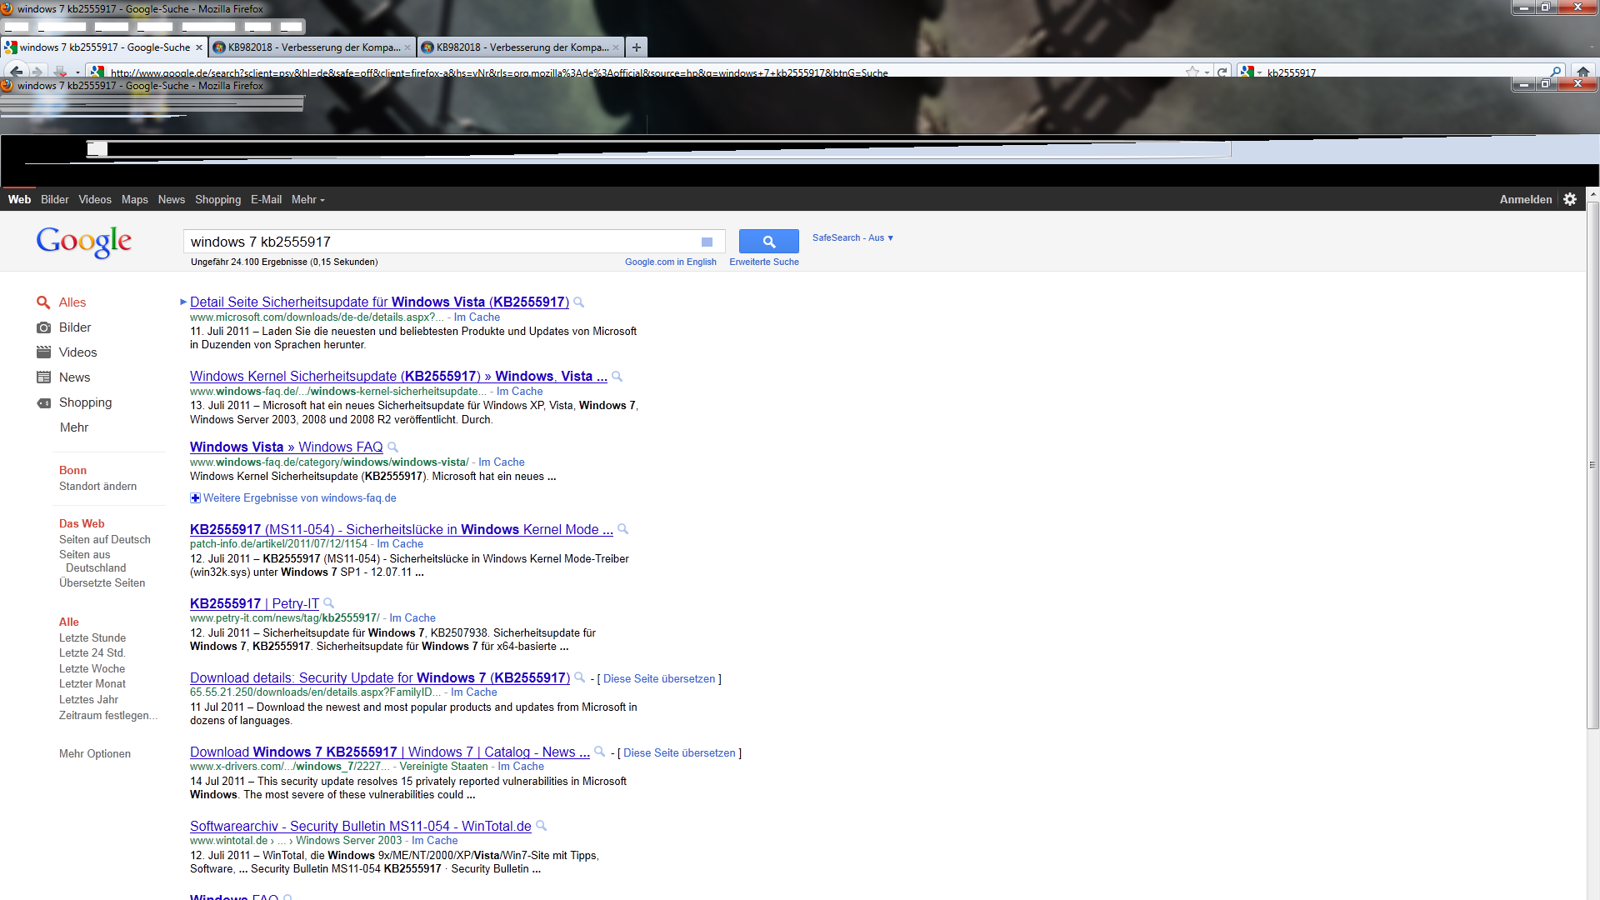
Task: Open the URL bar history dropdown arrow
Action: coord(1207,72)
